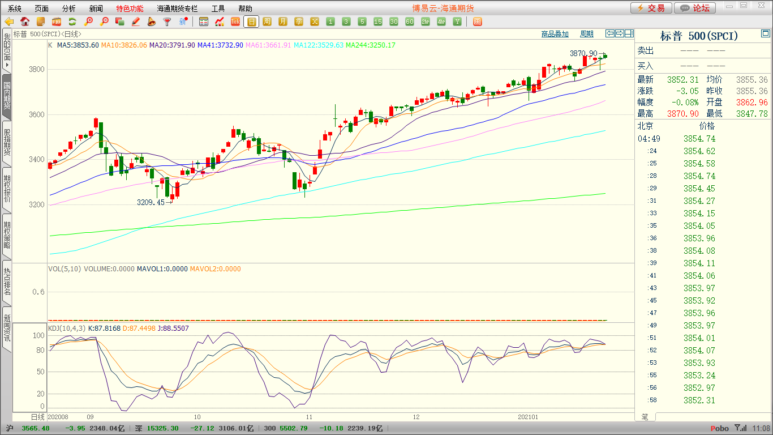Zoom out the chart with minus magnifier
The height and width of the screenshot is (435, 773).
click(104, 22)
